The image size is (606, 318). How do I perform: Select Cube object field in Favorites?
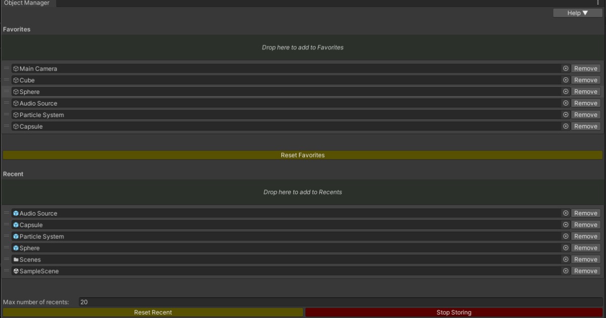pos(290,80)
